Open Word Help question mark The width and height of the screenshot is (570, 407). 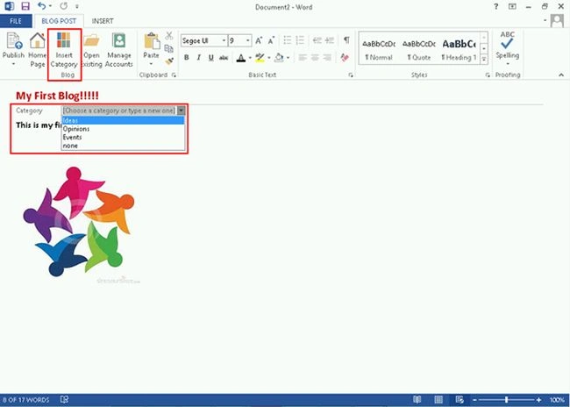[495, 6]
